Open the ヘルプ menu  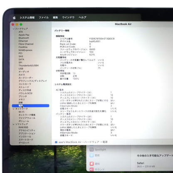(82, 17)
